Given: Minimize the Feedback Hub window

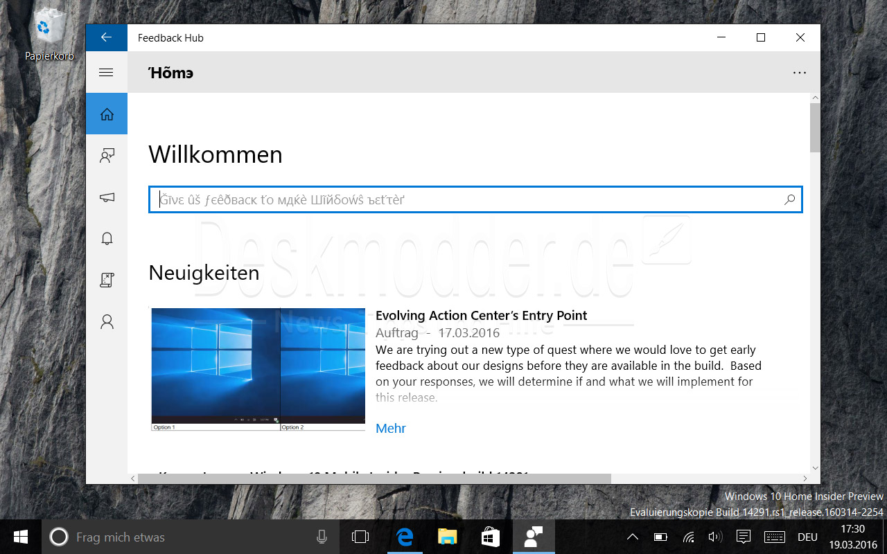Looking at the screenshot, I should tap(721, 38).
